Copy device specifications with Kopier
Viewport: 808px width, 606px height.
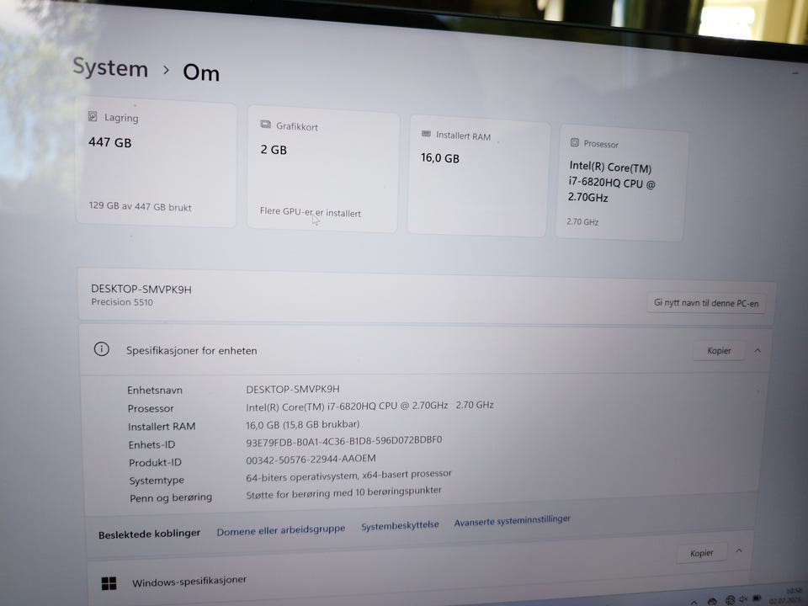click(x=719, y=350)
